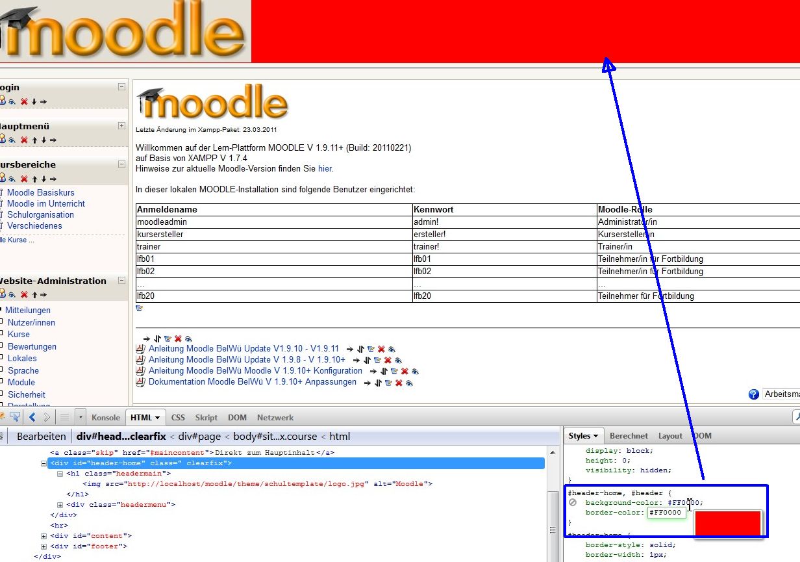Select the DOM tab in main panel
Viewport: 800px width, 562px height.
click(x=237, y=418)
